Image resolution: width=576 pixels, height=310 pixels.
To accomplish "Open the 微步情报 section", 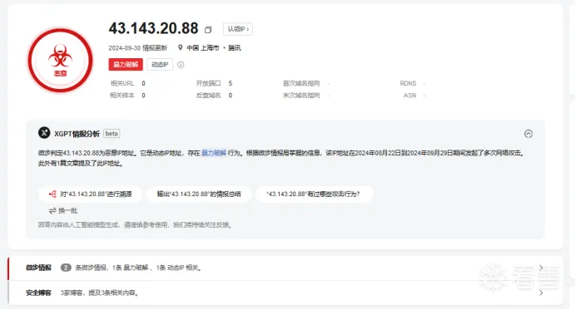I will 285,268.
